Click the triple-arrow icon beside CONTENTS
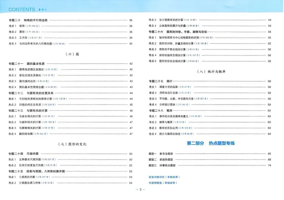This screenshot has width=284, height=200. click(43, 9)
